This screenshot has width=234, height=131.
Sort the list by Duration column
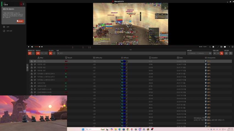[154, 58]
